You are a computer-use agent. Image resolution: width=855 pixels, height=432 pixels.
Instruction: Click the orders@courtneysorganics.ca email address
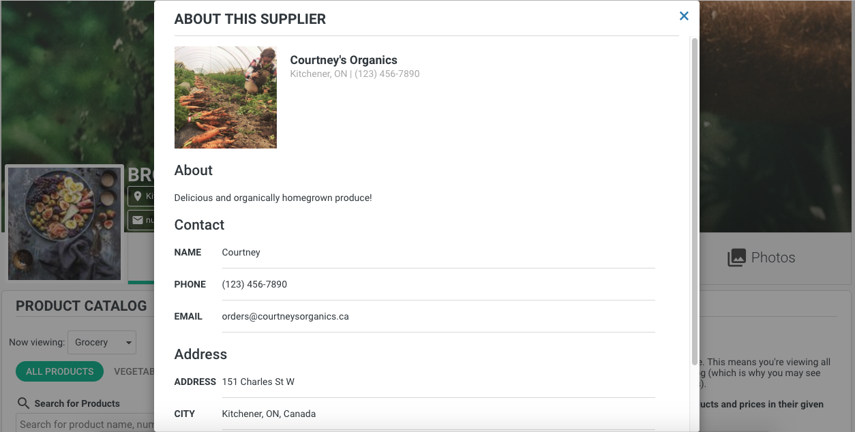coord(286,316)
